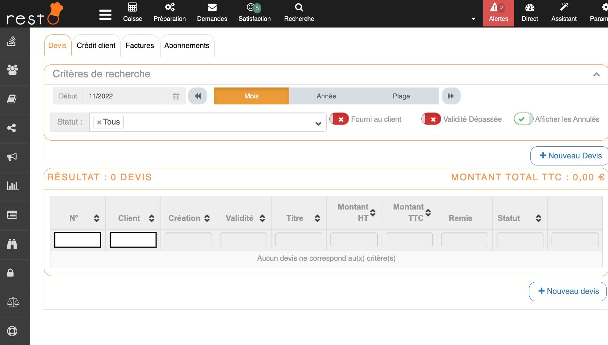
Task: Click the customers group icon in sidebar
Action: [12, 70]
